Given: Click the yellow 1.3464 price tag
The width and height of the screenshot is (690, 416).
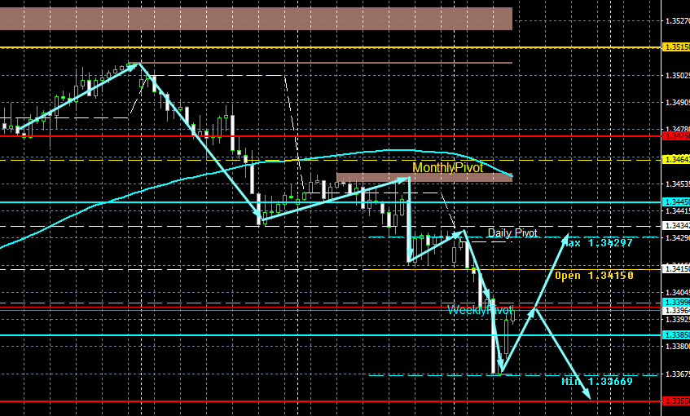Looking at the screenshot, I should click(676, 160).
